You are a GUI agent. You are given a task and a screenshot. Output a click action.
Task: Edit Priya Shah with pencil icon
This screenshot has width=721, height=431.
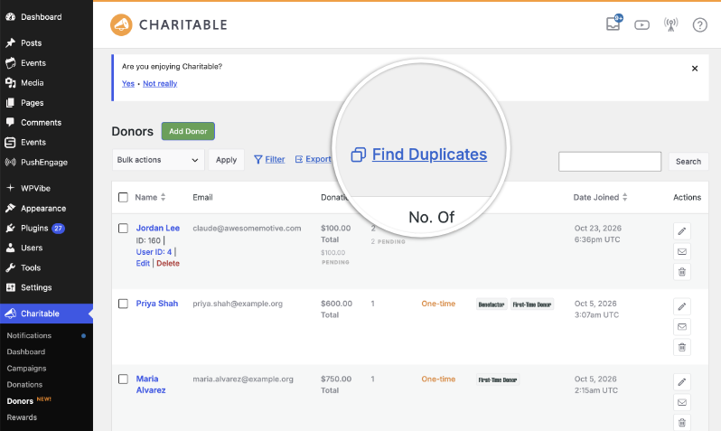pyautogui.click(x=682, y=306)
